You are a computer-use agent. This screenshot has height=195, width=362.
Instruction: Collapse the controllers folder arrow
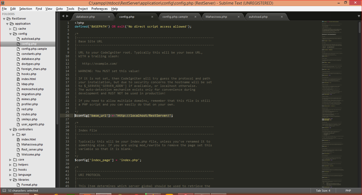(11, 130)
